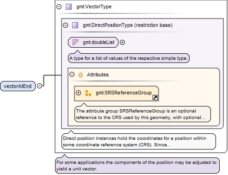This screenshot has width=228, height=175.
Task: Select the gml:SRSReferenceGroup label
Action: click(124, 93)
